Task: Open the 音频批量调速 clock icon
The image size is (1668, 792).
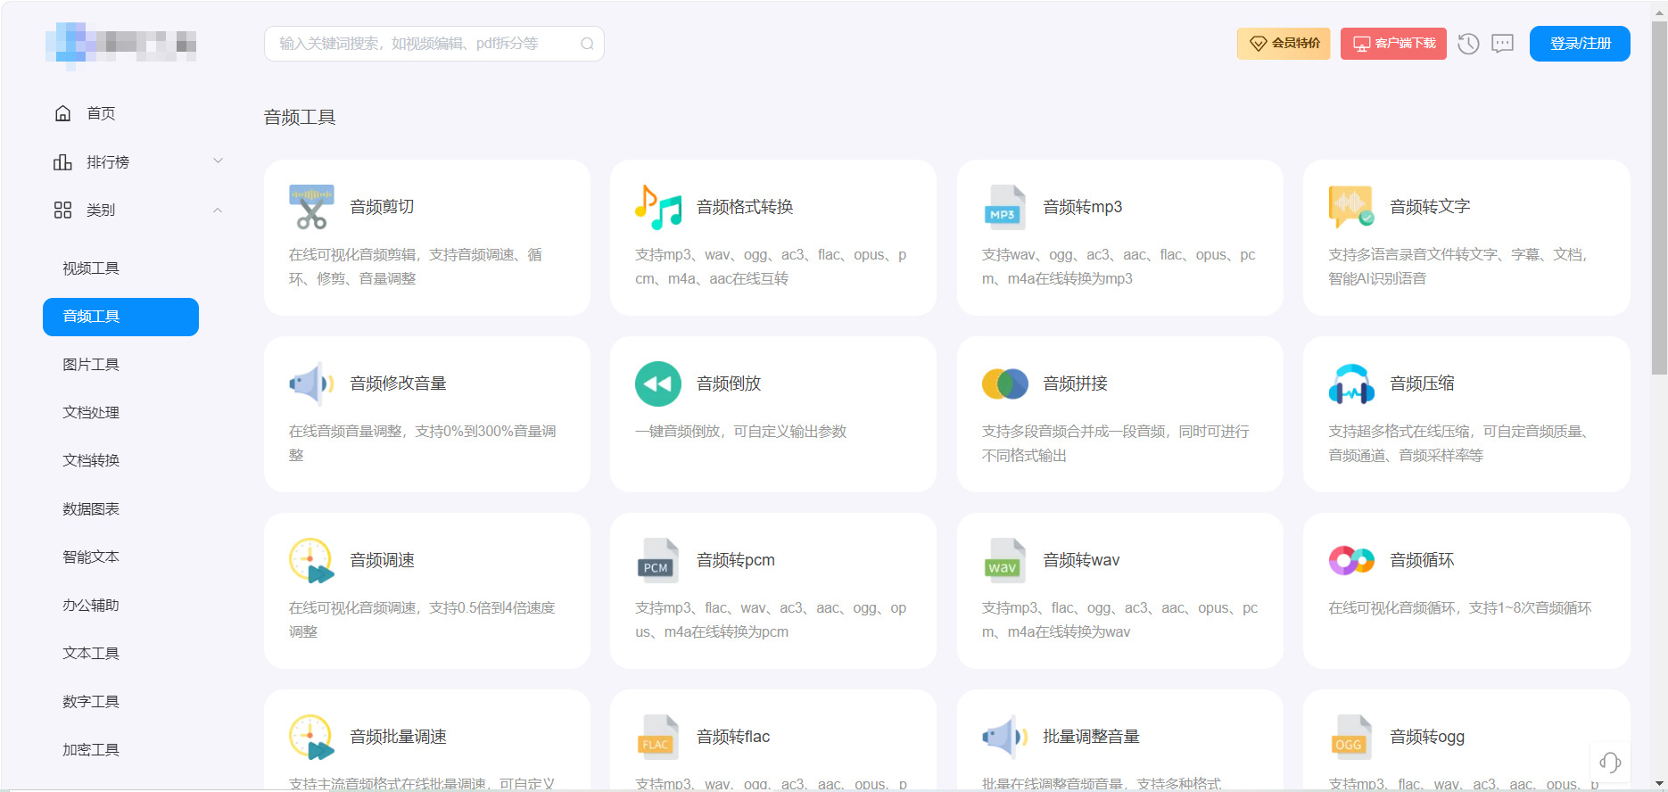Action: [311, 737]
